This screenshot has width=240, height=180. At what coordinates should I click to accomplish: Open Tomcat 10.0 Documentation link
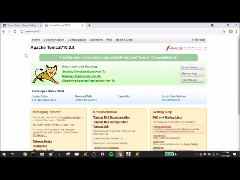tap(112, 117)
